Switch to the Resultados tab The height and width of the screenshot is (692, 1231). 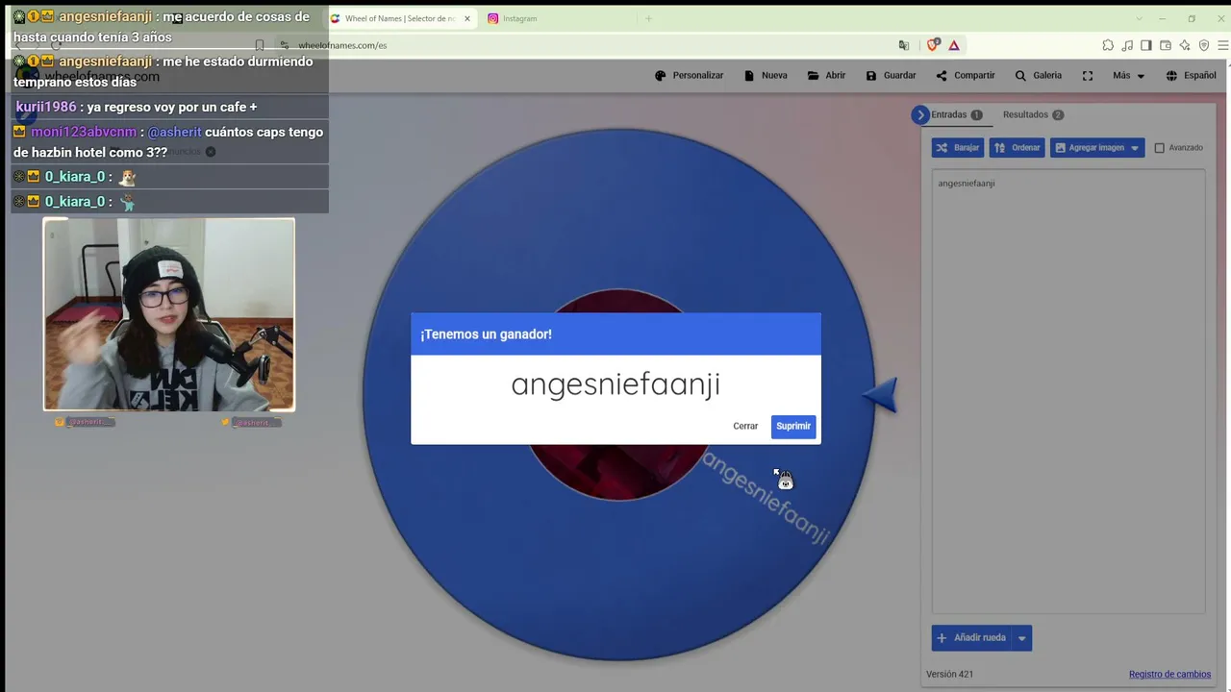[x=1033, y=114]
